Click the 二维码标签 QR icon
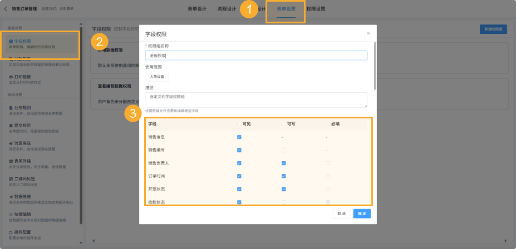This screenshot has height=249, width=516. coord(11,179)
